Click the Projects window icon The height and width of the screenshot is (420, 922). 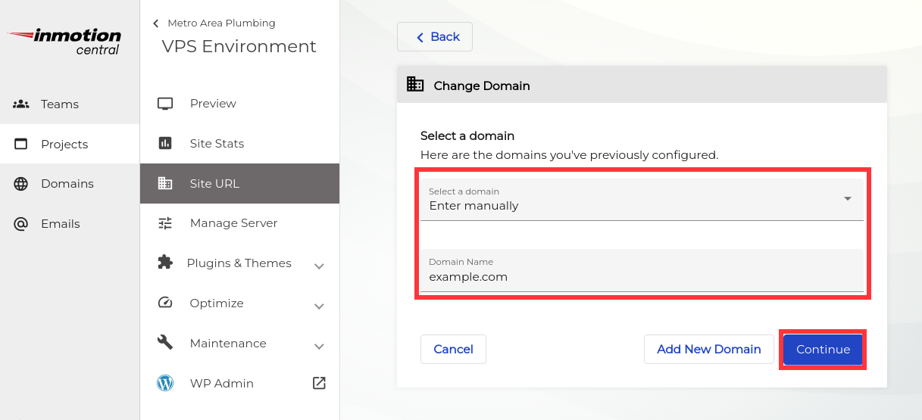coord(21,145)
